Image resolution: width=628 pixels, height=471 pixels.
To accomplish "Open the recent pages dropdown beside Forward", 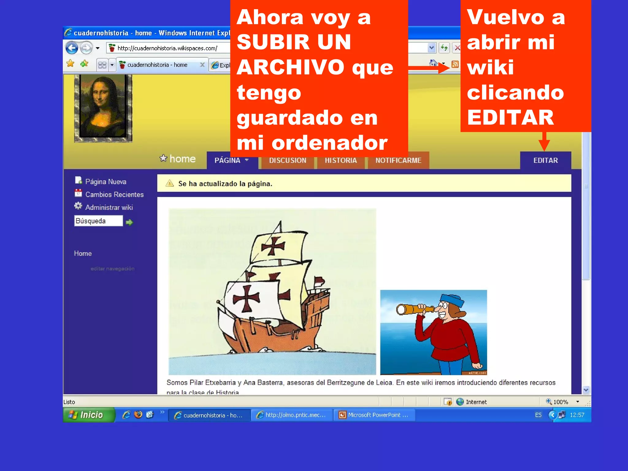I will click(x=98, y=48).
